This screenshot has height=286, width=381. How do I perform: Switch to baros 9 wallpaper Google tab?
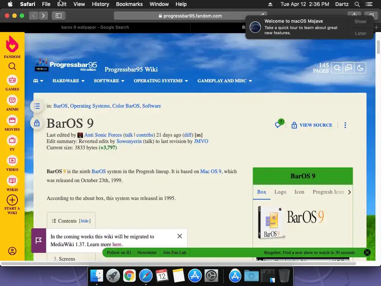[x=95, y=27]
